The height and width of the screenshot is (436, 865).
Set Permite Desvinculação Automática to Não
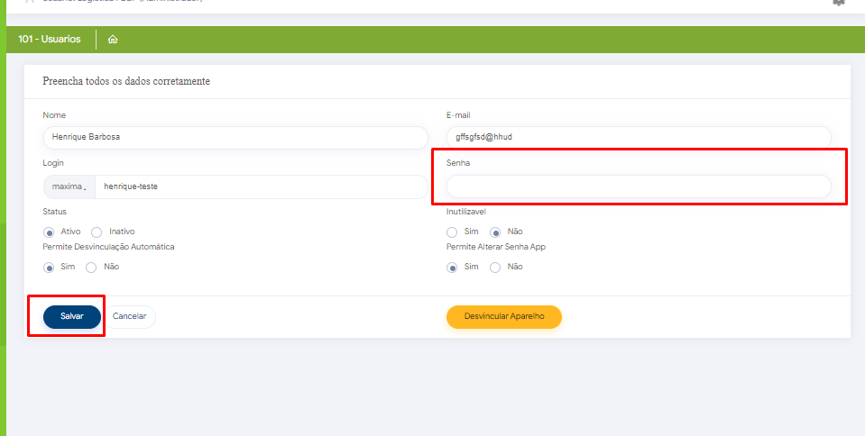pos(91,268)
